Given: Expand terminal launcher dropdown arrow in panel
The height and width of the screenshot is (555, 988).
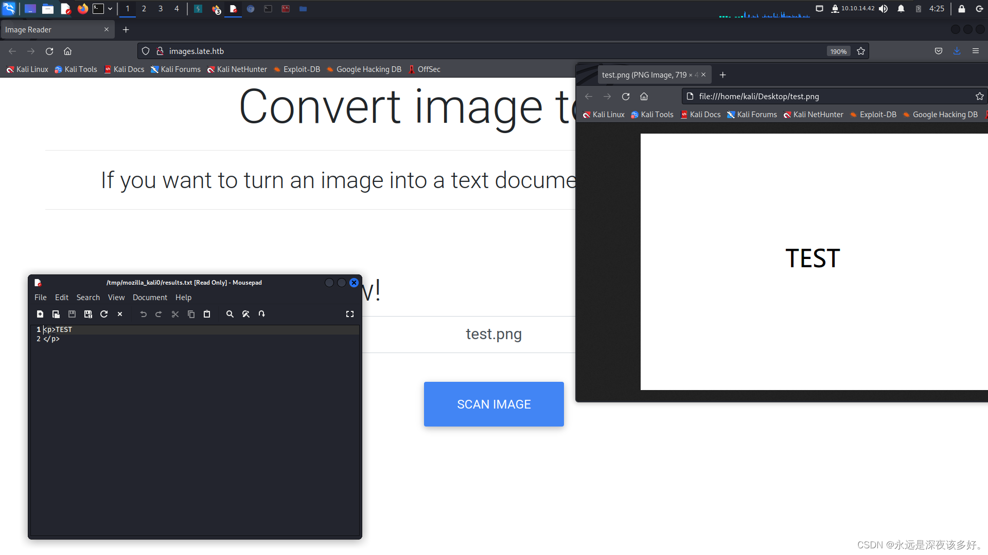Looking at the screenshot, I should [x=110, y=9].
